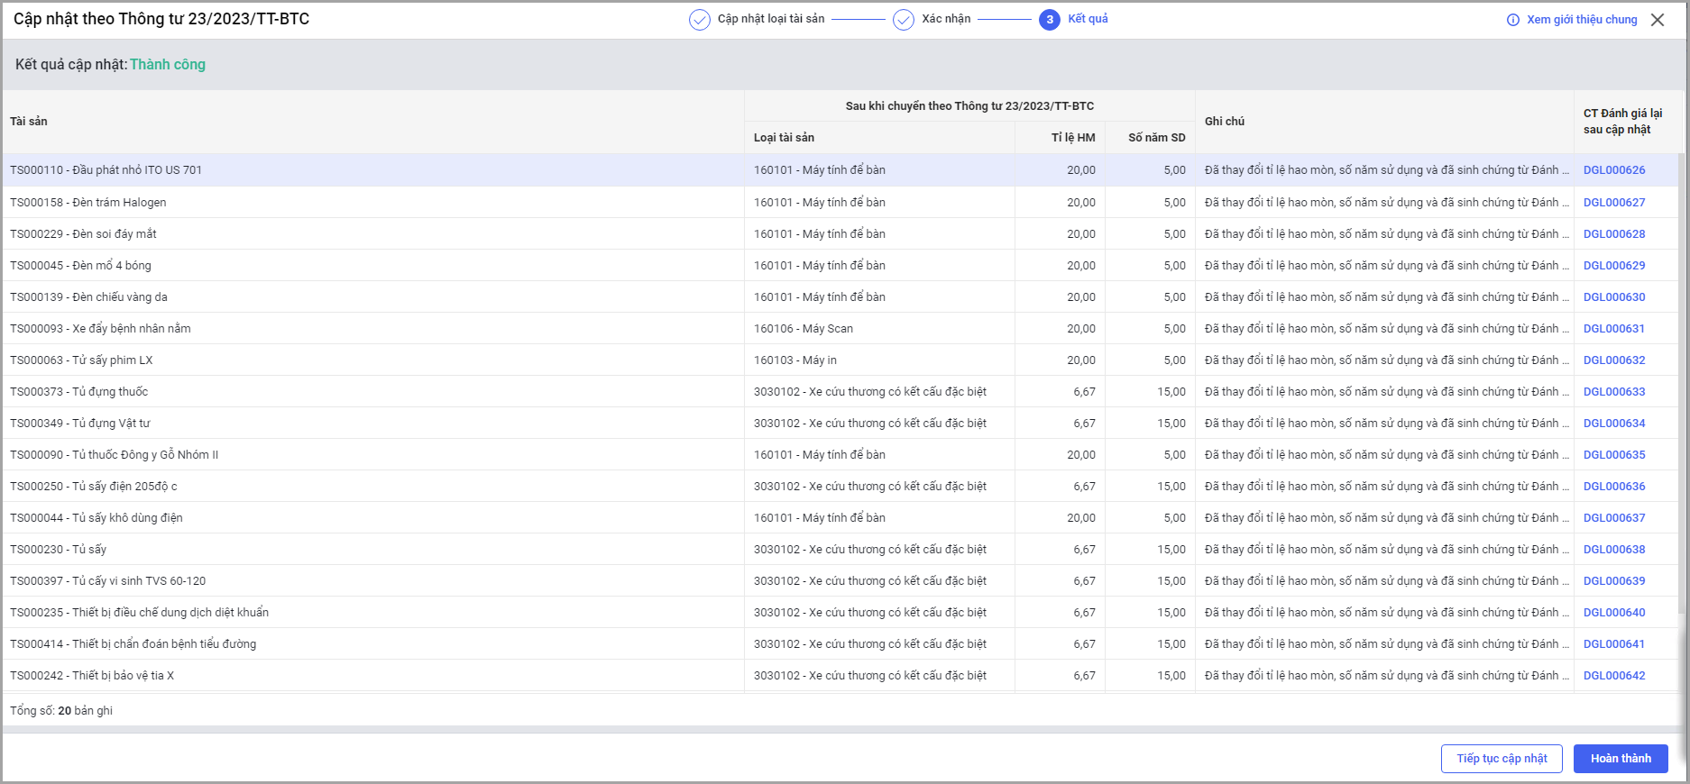Select the Cập nhật loại tài sản step label
Screen dimensions: 1690x784
point(771,19)
